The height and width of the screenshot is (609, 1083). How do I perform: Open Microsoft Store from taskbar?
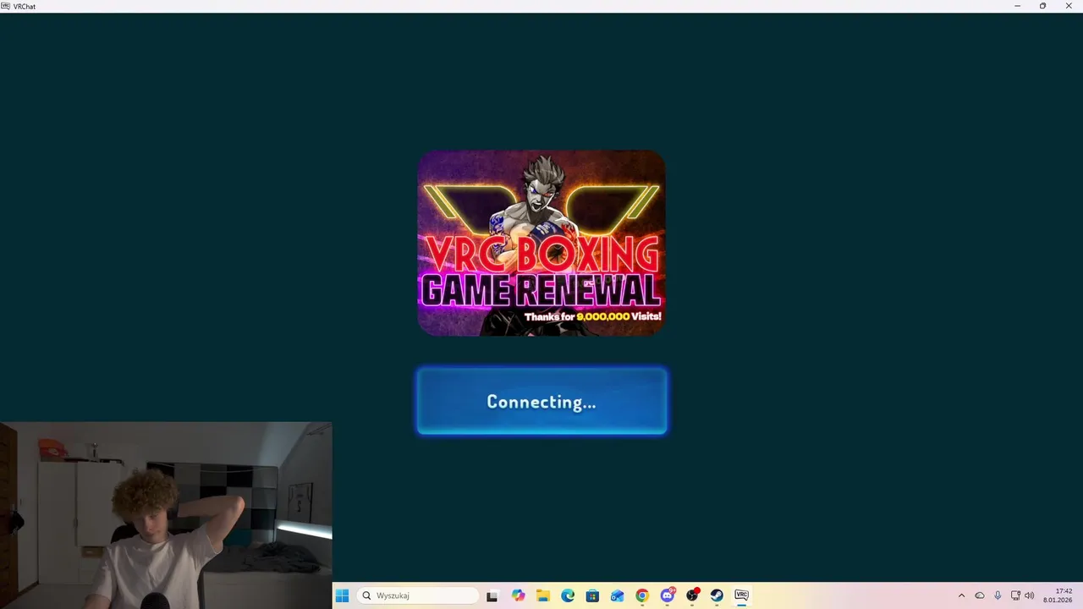click(x=592, y=595)
